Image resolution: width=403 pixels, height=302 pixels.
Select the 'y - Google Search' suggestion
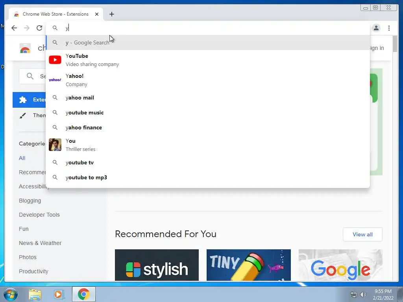(x=208, y=42)
